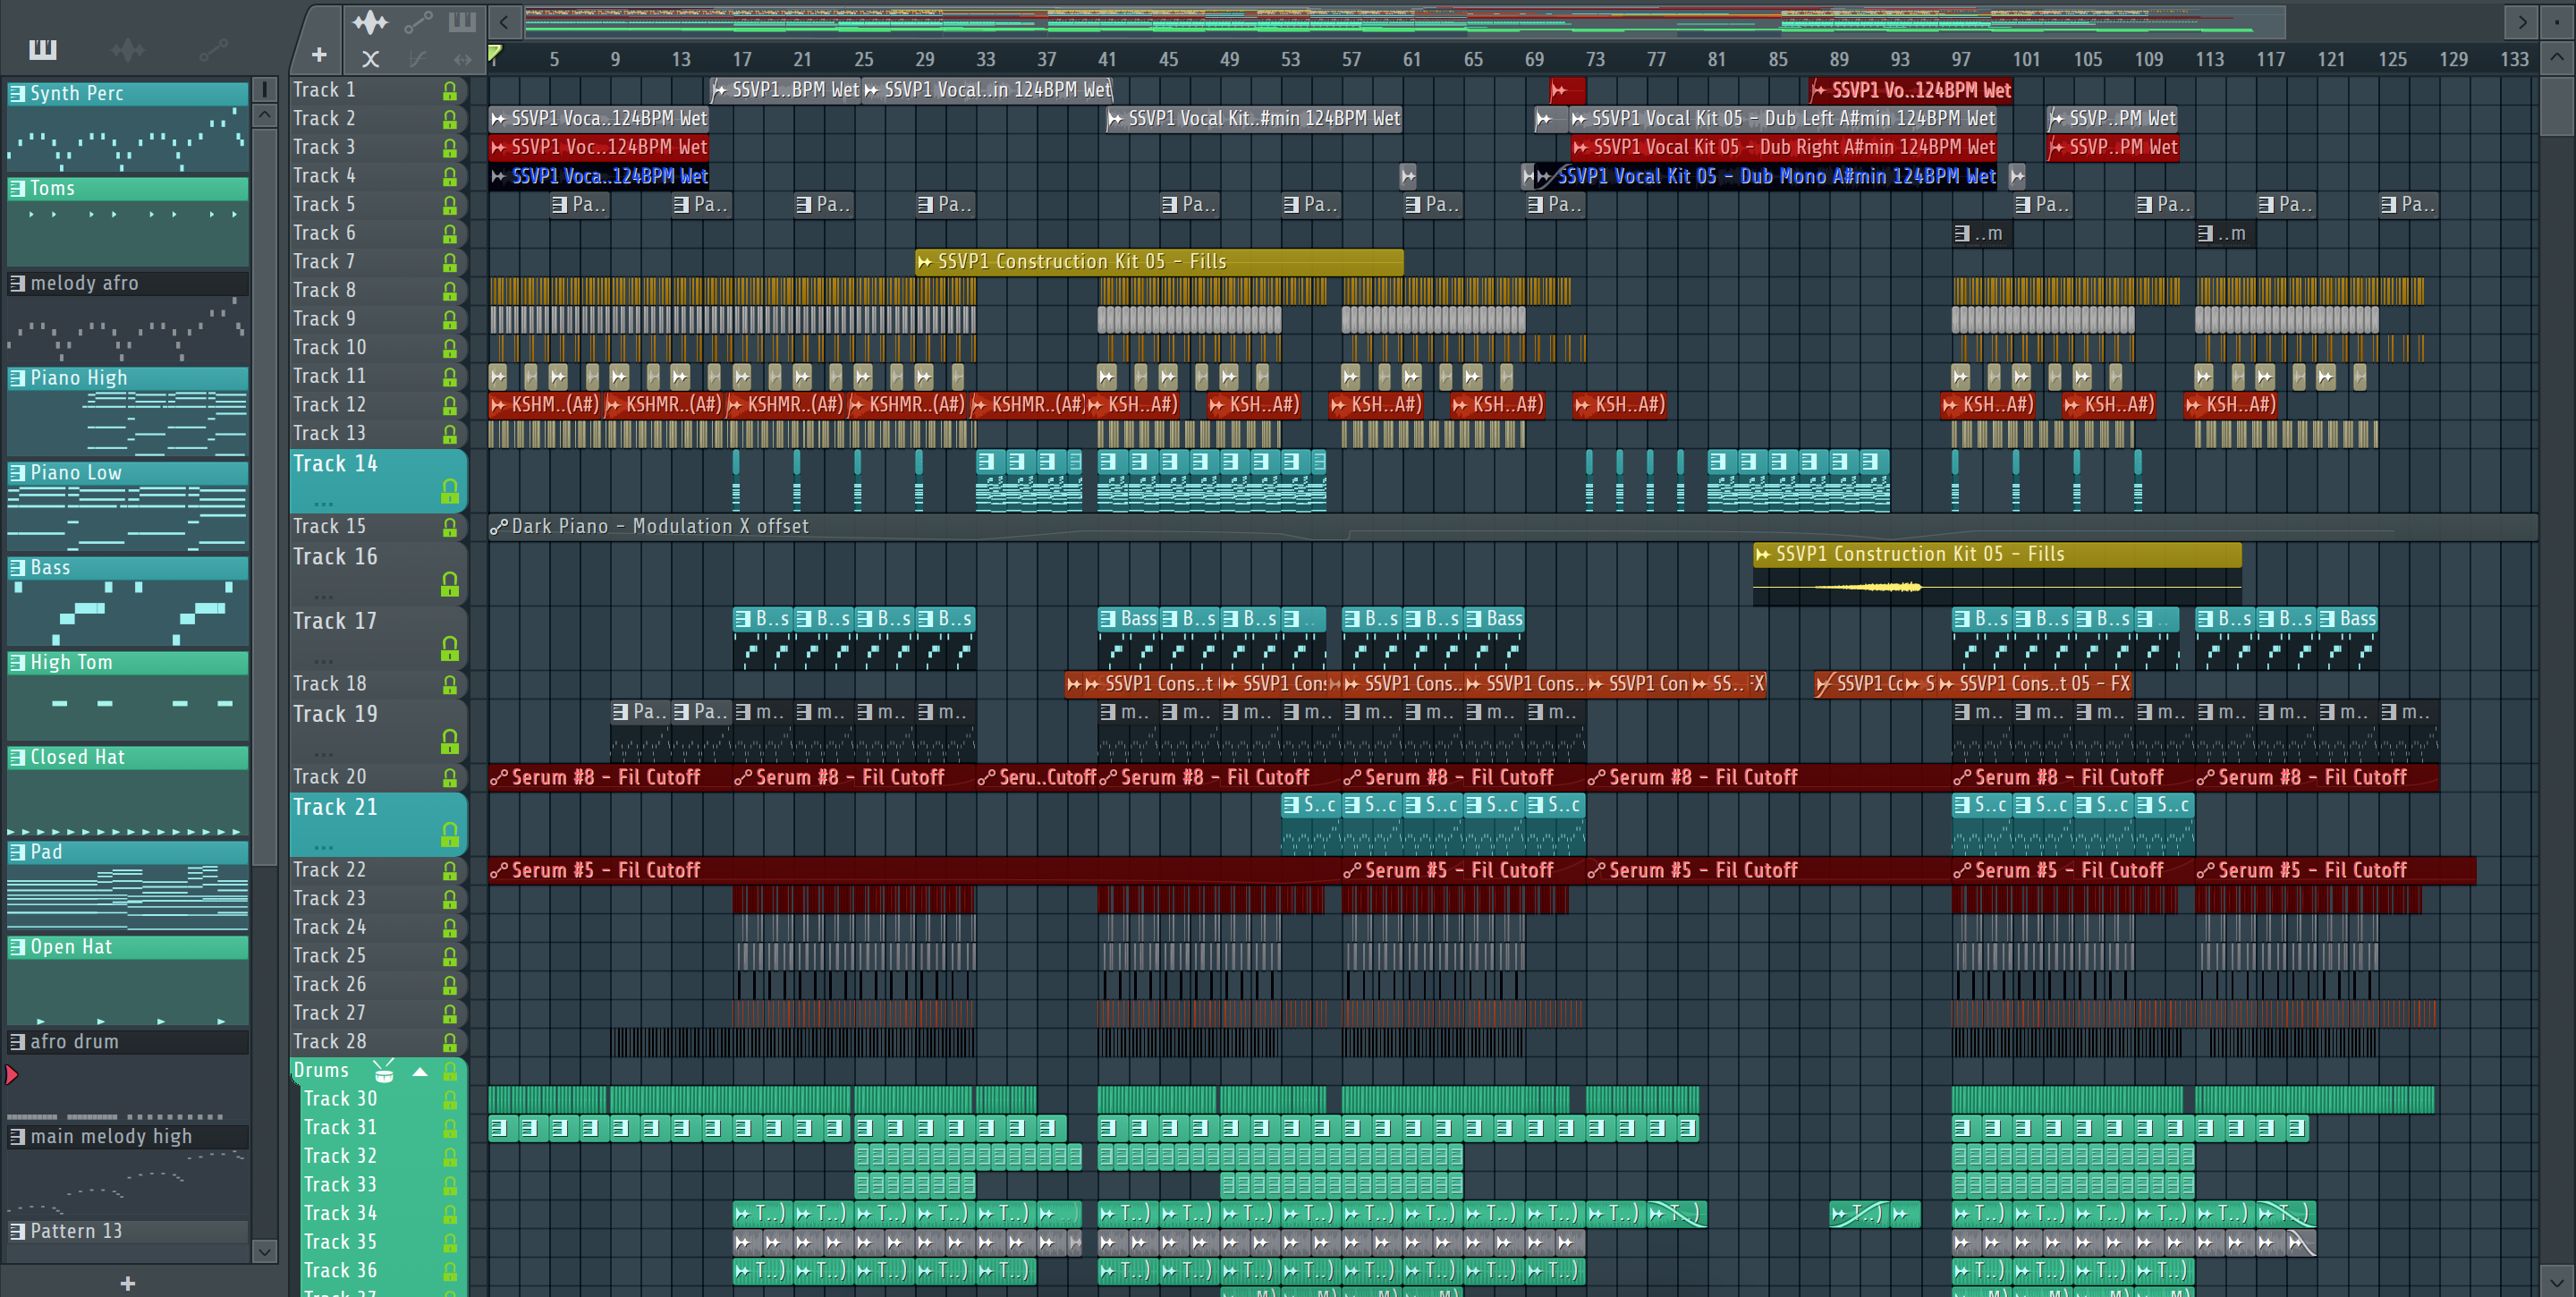Click the fade curve icon
Viewport: 2576px width, 1297px height.
point(418,59)
